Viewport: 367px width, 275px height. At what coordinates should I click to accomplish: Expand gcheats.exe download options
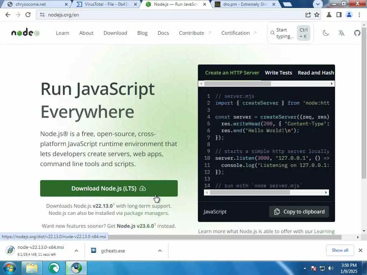point(160,251)
